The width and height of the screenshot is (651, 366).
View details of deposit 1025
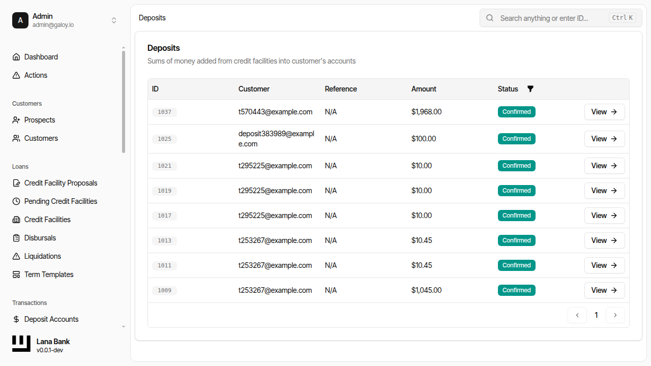point(604,138)
